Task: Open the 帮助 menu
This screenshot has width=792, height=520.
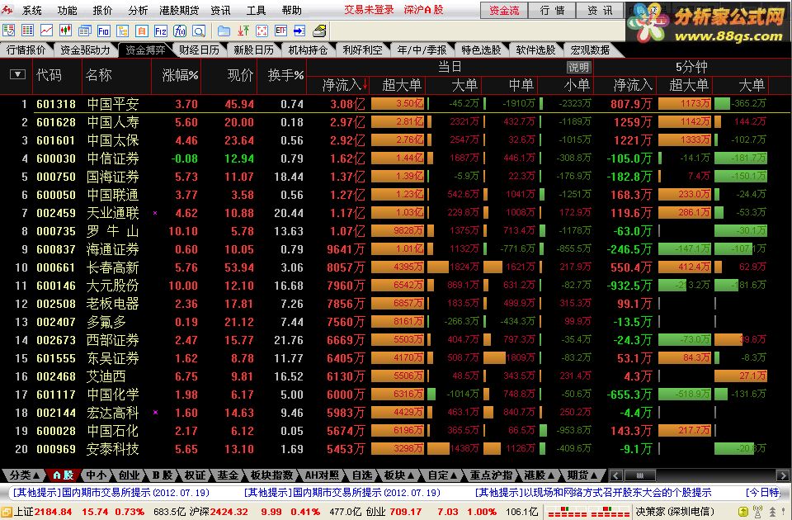Action: click(291, 10)
